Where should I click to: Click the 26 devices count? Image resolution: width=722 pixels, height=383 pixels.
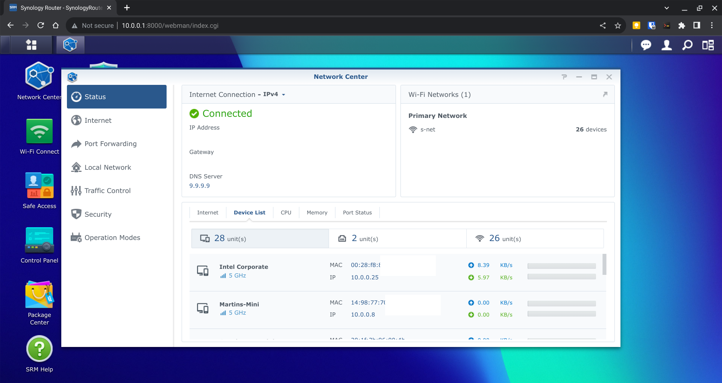(x=591, y=129)
